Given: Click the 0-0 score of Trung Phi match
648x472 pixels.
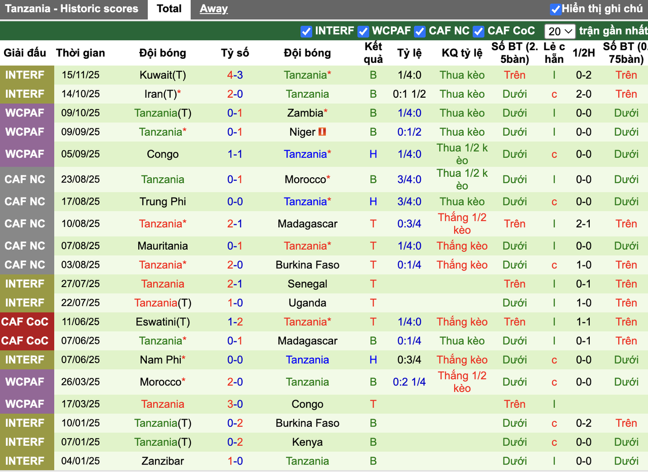Looking at the screenshot, I should [235, 202].
